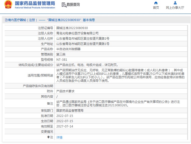Open the 数据查询 search icon
191x144 pixels.
[x=64, y=5]
